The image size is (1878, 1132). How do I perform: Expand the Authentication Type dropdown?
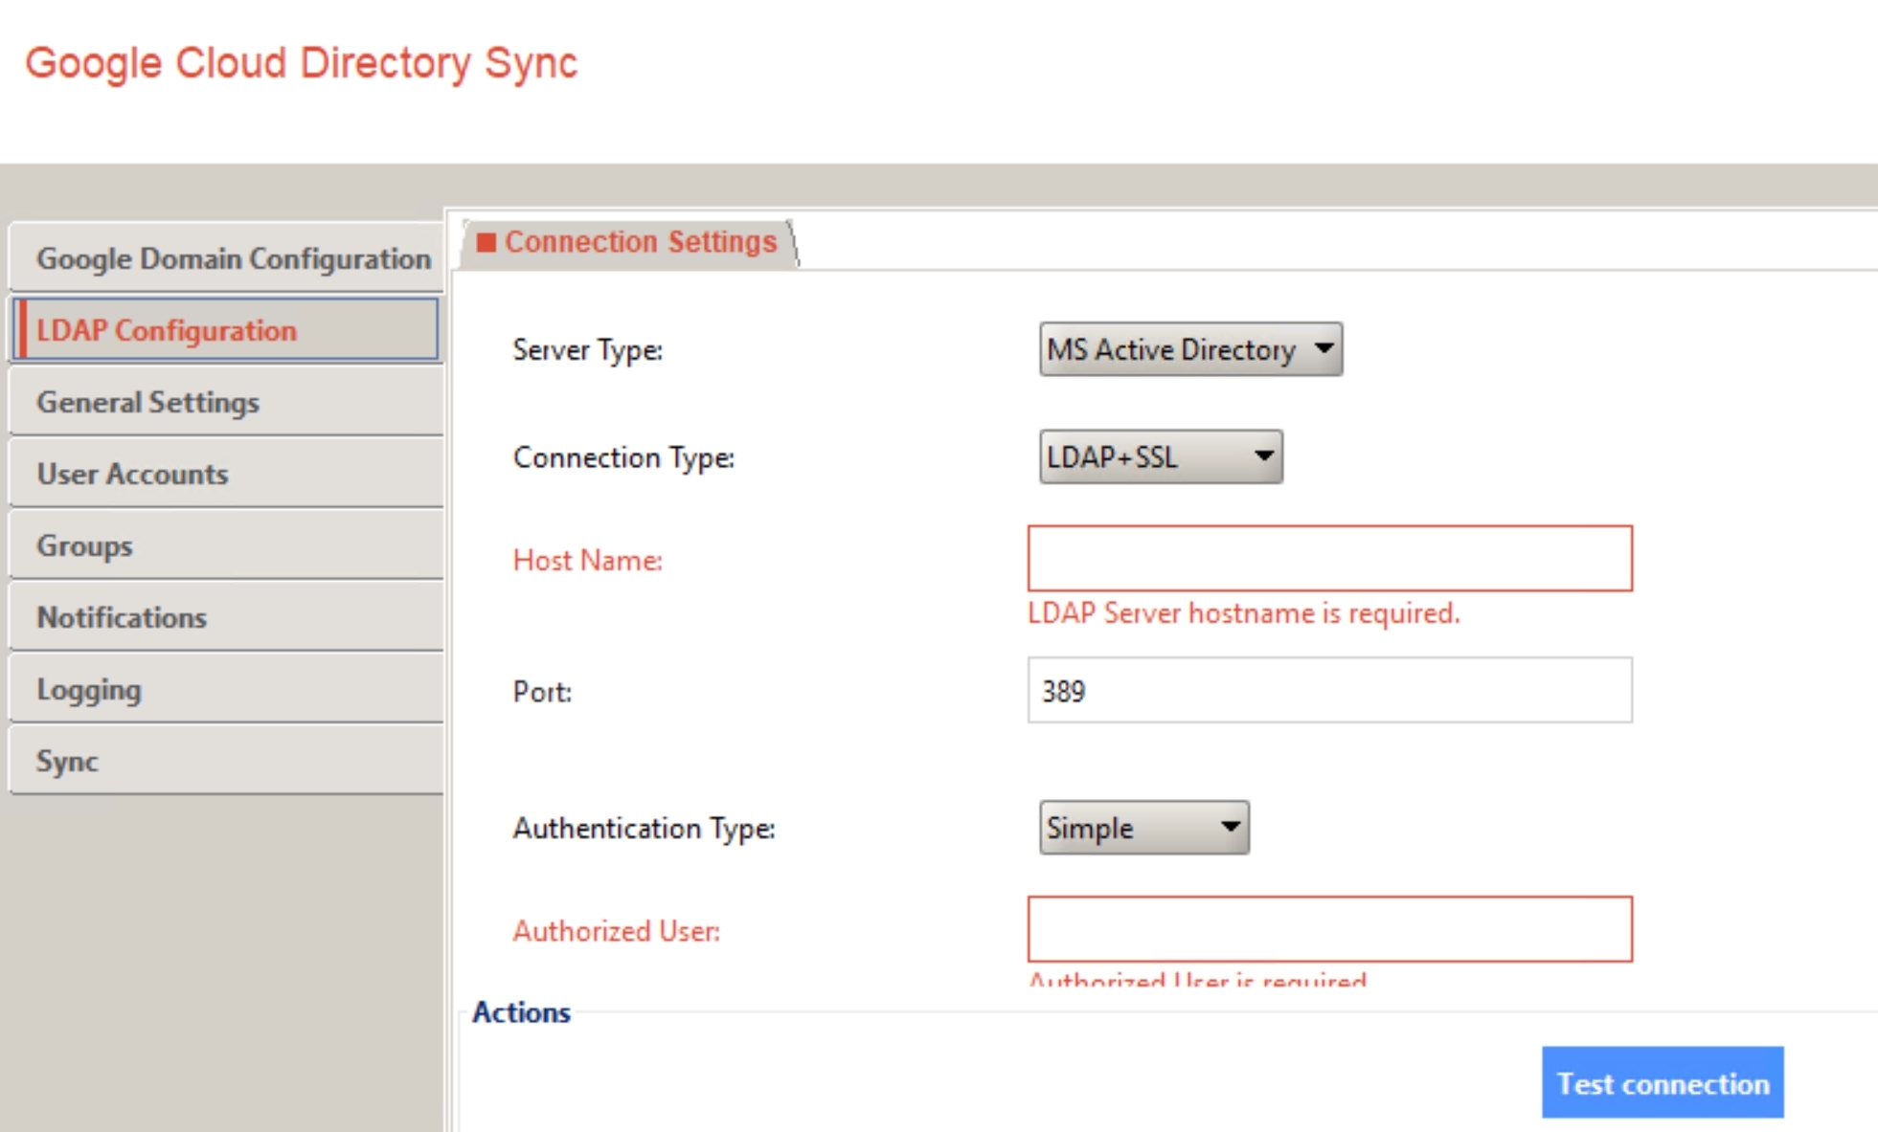point(1143,827)
